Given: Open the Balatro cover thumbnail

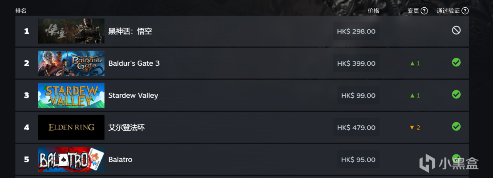Looking at the screenshot, I should pyautogui.click(x=71, y=159).
